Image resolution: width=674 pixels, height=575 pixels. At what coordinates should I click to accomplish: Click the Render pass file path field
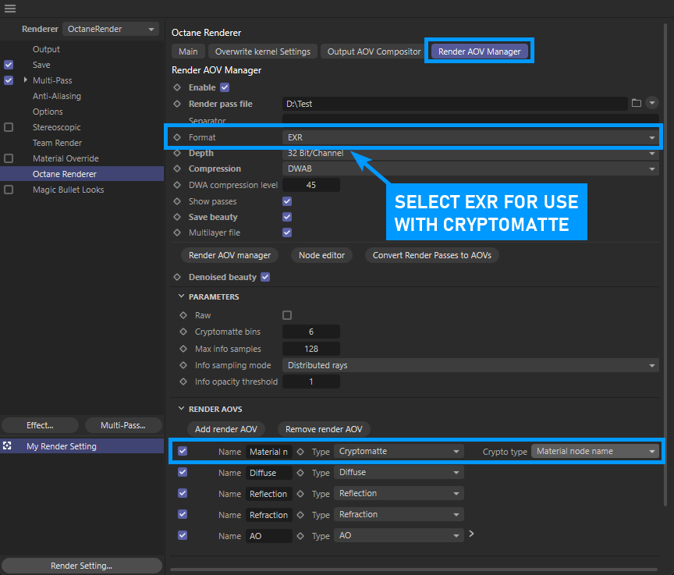(x=455, y=104)
